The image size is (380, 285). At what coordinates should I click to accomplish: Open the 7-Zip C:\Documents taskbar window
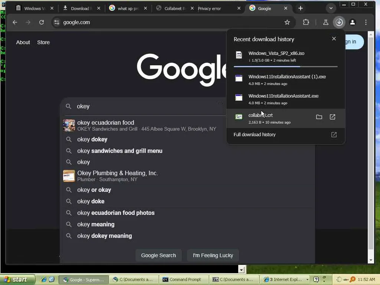pyautogui.click(x=234, y=279)
